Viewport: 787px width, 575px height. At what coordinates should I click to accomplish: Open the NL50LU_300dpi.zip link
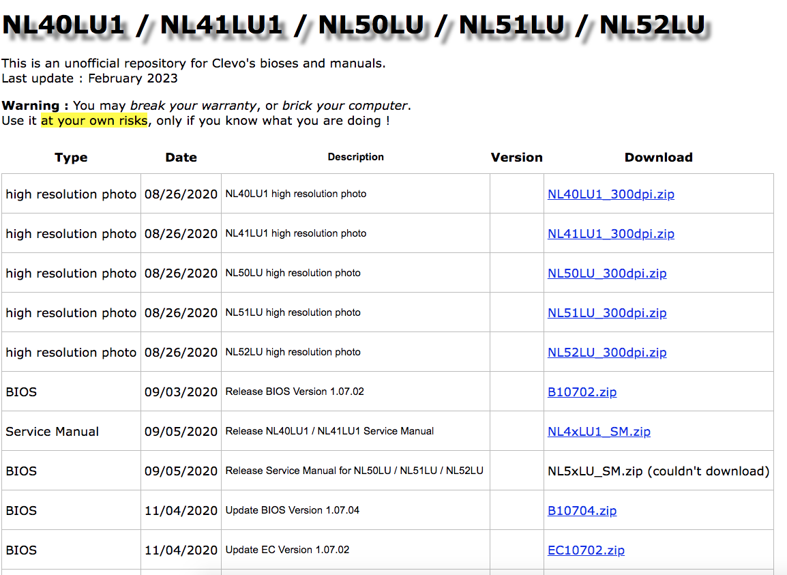coord(607,274)
